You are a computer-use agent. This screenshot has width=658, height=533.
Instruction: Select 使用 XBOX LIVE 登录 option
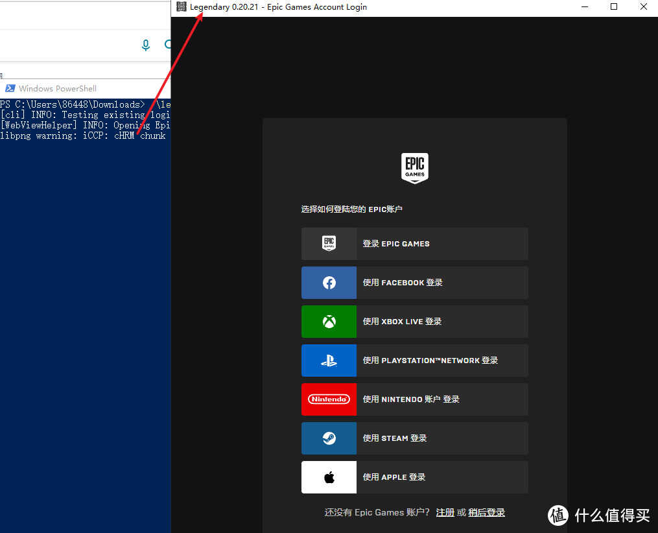(415, 322)
